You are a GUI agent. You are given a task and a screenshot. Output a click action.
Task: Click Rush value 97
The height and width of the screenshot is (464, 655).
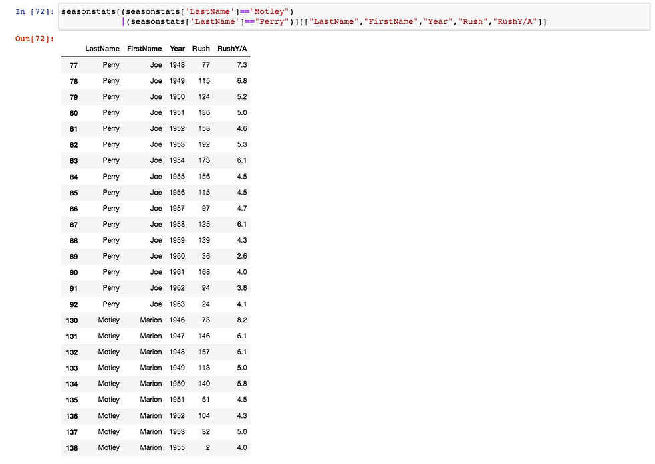206,208
